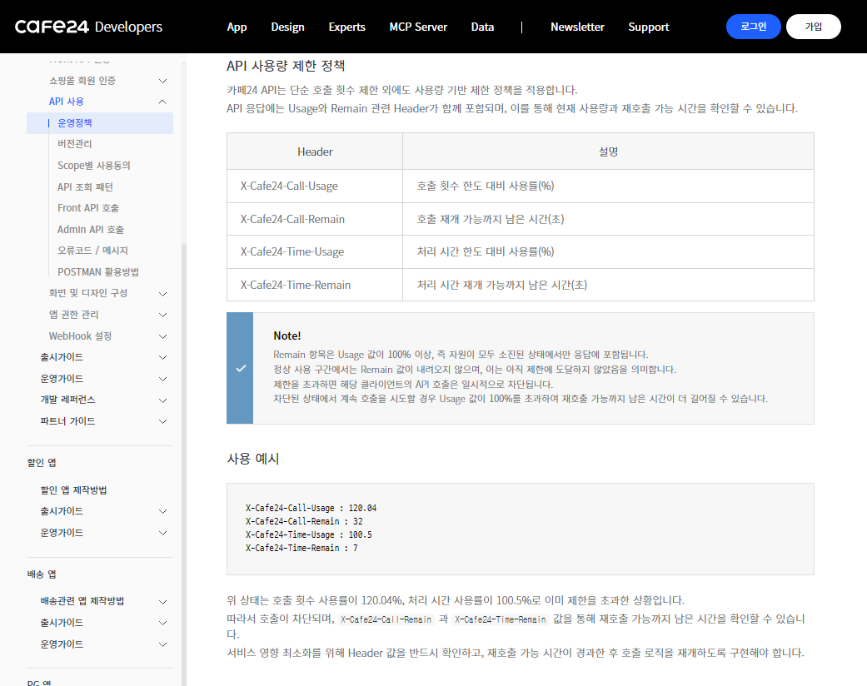Expand the WebHook 설정 section
Image resolution: width=867 pixels, height=686 pixels.
(x=162, y=336)
